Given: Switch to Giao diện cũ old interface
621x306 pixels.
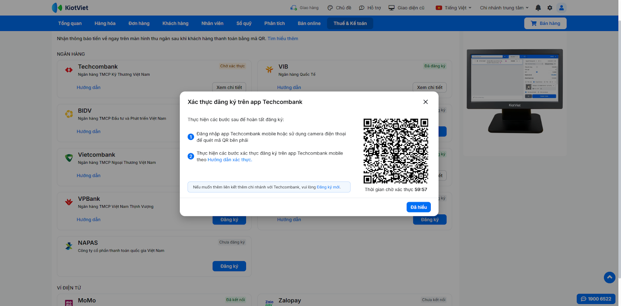Looking at the screenshot, I should (x=406, y=8).
